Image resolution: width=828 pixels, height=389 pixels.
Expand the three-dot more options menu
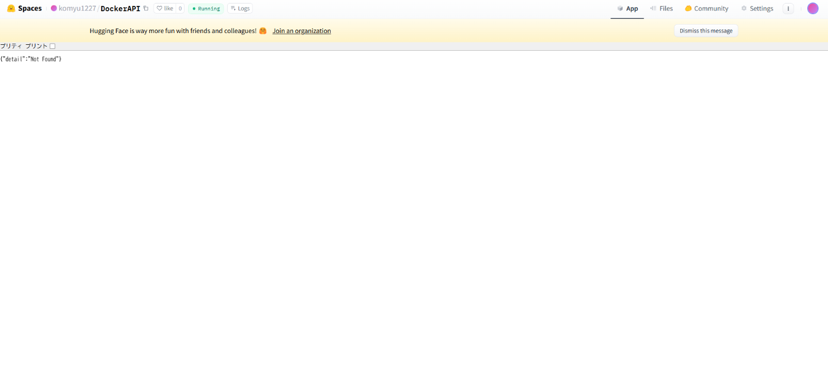788,8
